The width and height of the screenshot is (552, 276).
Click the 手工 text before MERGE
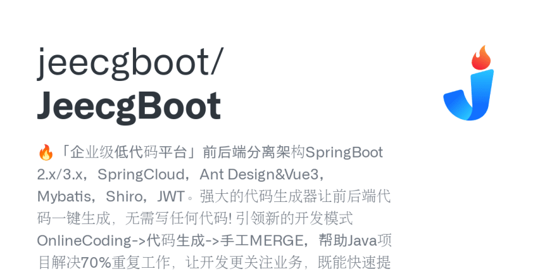235,241
